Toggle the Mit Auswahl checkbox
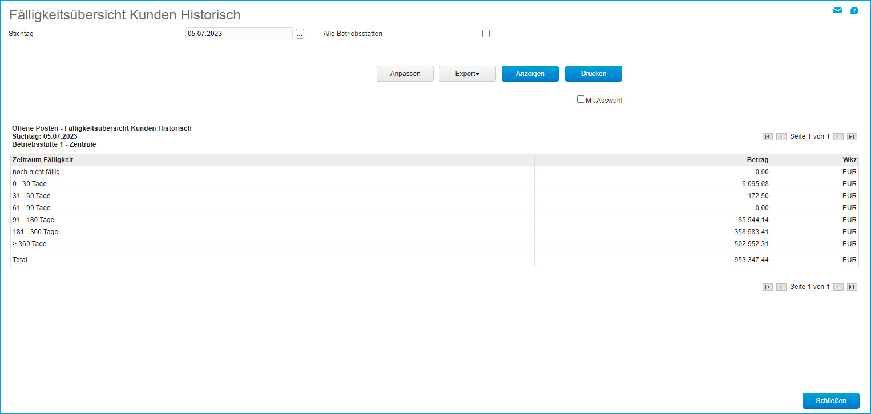871x414 pixels. point(581,99)
